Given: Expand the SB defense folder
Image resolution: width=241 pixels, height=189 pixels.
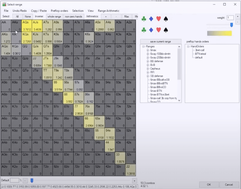Looking at the screenshot, I should tap(148, 76).
